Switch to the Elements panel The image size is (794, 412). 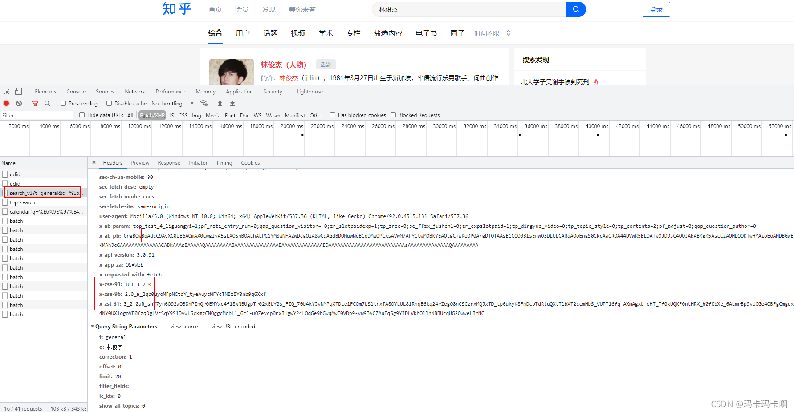pyautogui.click(x=45, y=91)
